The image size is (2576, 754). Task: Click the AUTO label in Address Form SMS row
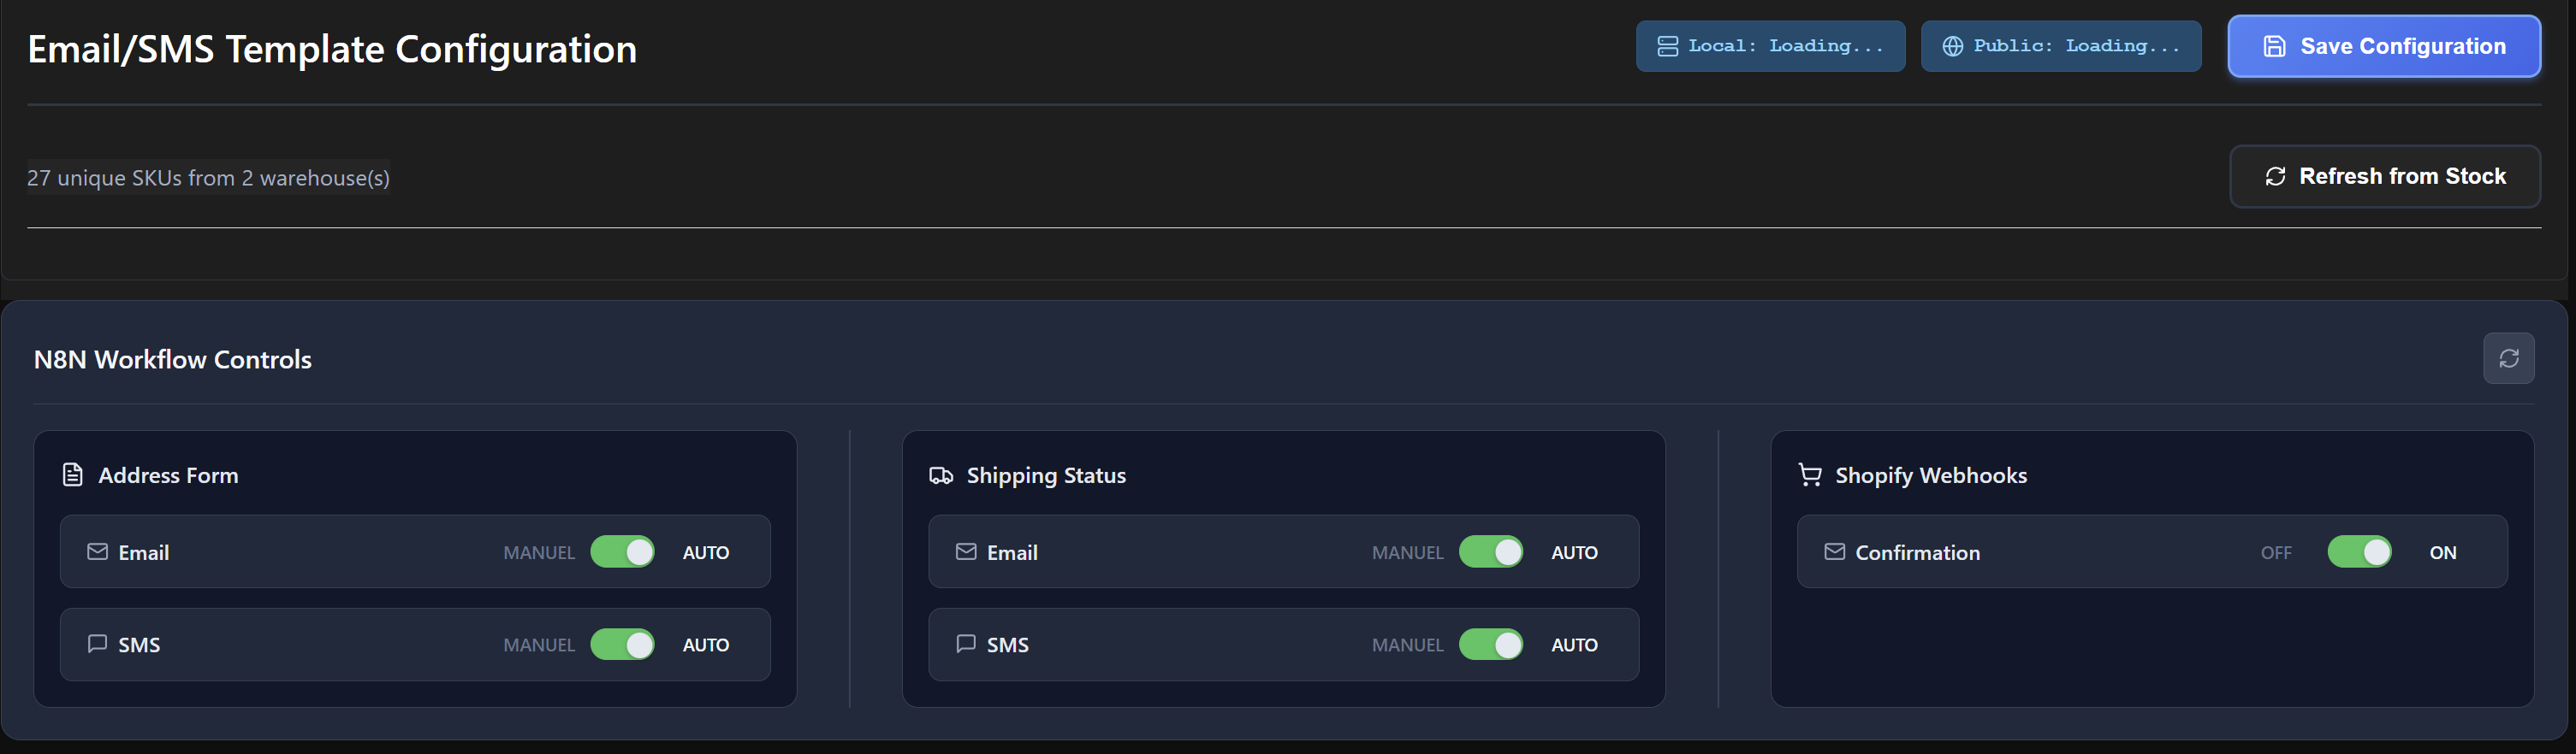[x=706, y=645]
